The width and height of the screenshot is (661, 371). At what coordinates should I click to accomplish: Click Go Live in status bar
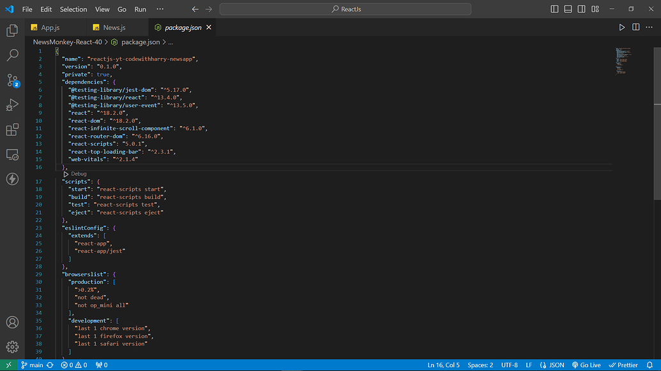click(586, 365)
